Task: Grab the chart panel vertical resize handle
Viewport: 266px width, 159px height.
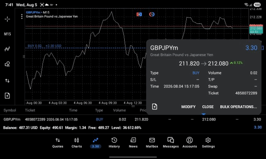Action: tap(24, 57)
